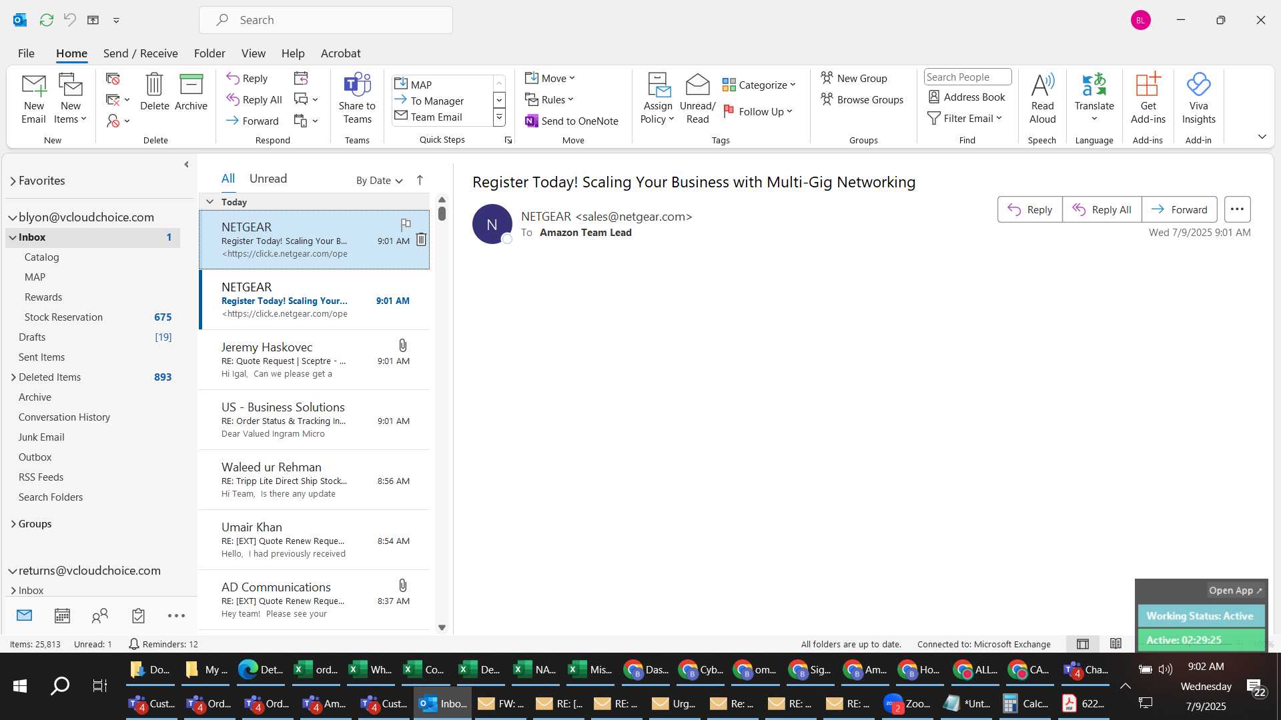Viewport: 1281px width, 720px height.
Task: Show Unread messages only
Action: (268, 179)
